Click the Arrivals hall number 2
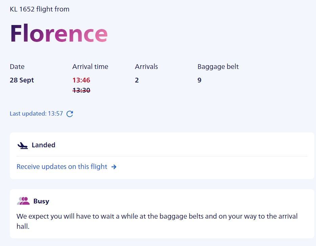The width and height of the screenshot is (316, 246). pyautogui.click(x=137, y=80)
